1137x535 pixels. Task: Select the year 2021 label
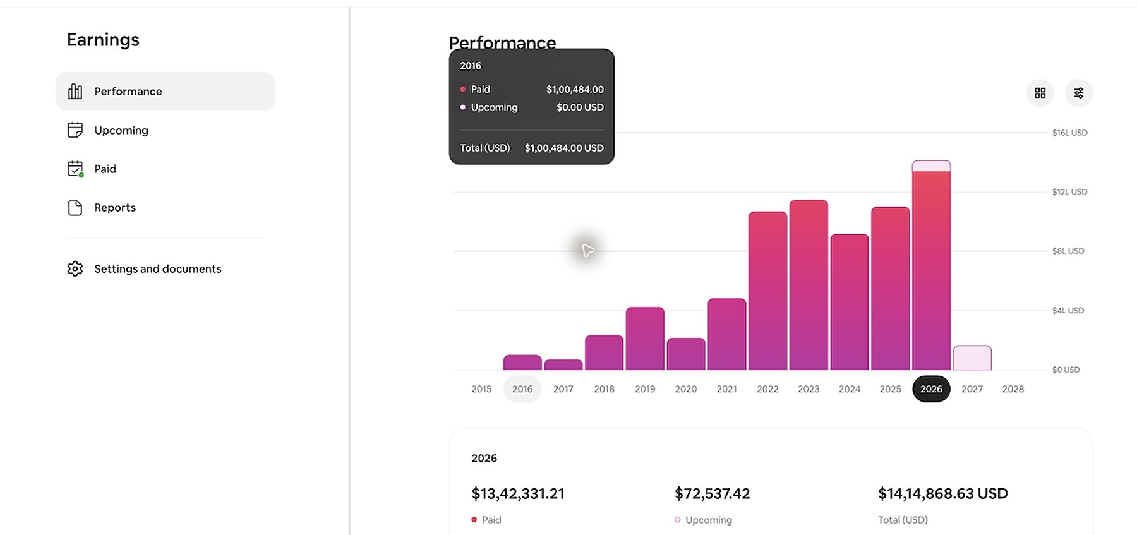click(727, 389)
